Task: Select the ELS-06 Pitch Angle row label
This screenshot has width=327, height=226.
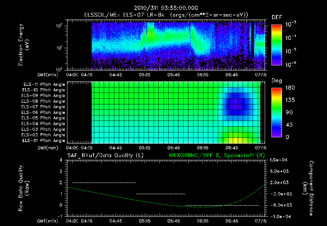Action: click(43, 113)
